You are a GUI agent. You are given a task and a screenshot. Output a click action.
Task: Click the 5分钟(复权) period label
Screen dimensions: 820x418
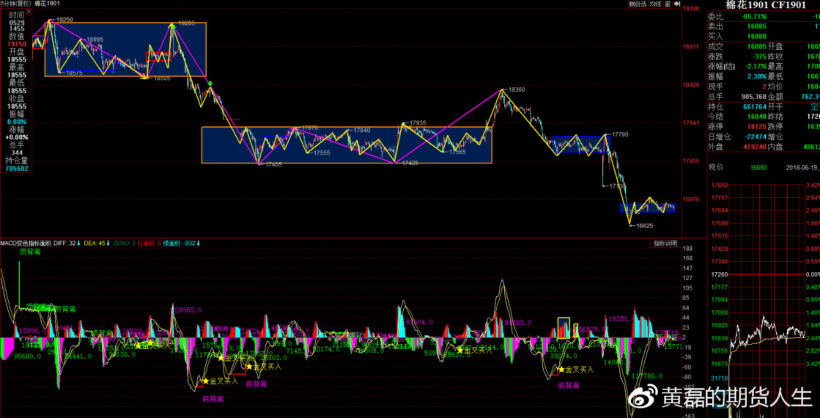pyautogui.click(x=16, y=4)
